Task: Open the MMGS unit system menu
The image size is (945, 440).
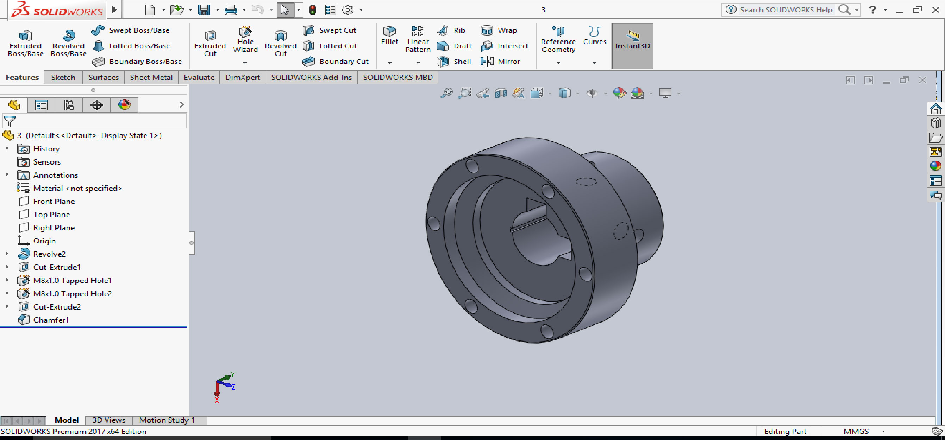Action: tap(864, 431)
